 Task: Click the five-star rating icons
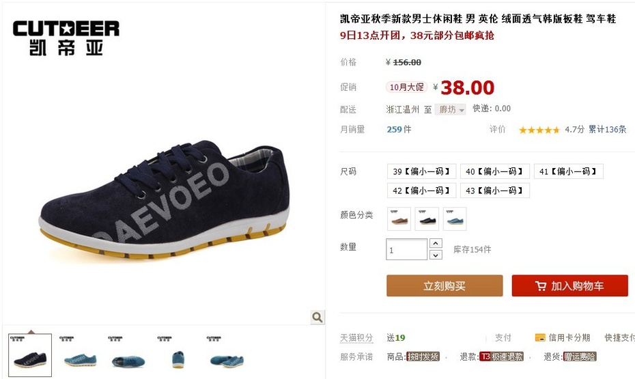point(539,130)
